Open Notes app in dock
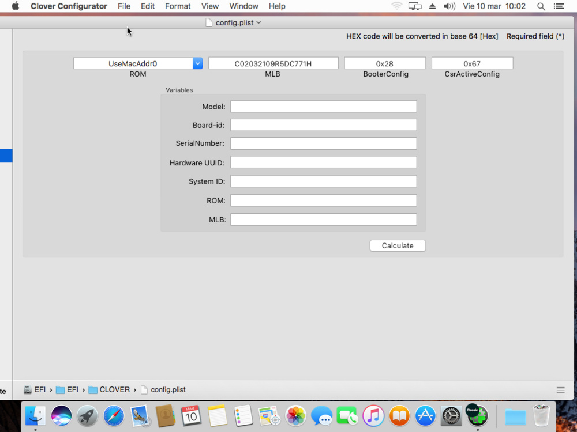The width and height of the screenshot is (577, 432). 217,415
